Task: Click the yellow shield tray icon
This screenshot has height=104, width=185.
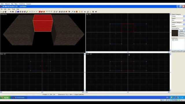Action: pos(172,98)
